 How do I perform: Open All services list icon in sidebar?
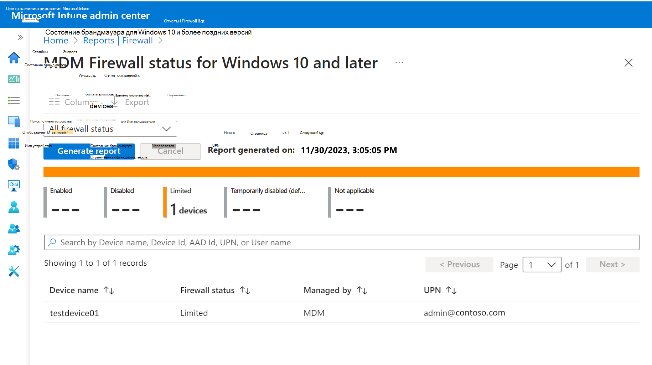point(14,100)
